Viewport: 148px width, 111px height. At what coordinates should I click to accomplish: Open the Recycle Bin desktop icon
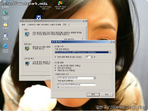[6, 36]
